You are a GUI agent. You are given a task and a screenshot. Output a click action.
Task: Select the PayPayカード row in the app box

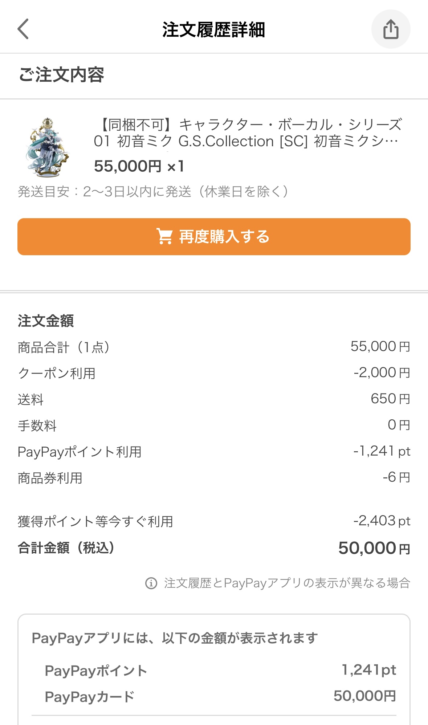click(x=220, y=696)
